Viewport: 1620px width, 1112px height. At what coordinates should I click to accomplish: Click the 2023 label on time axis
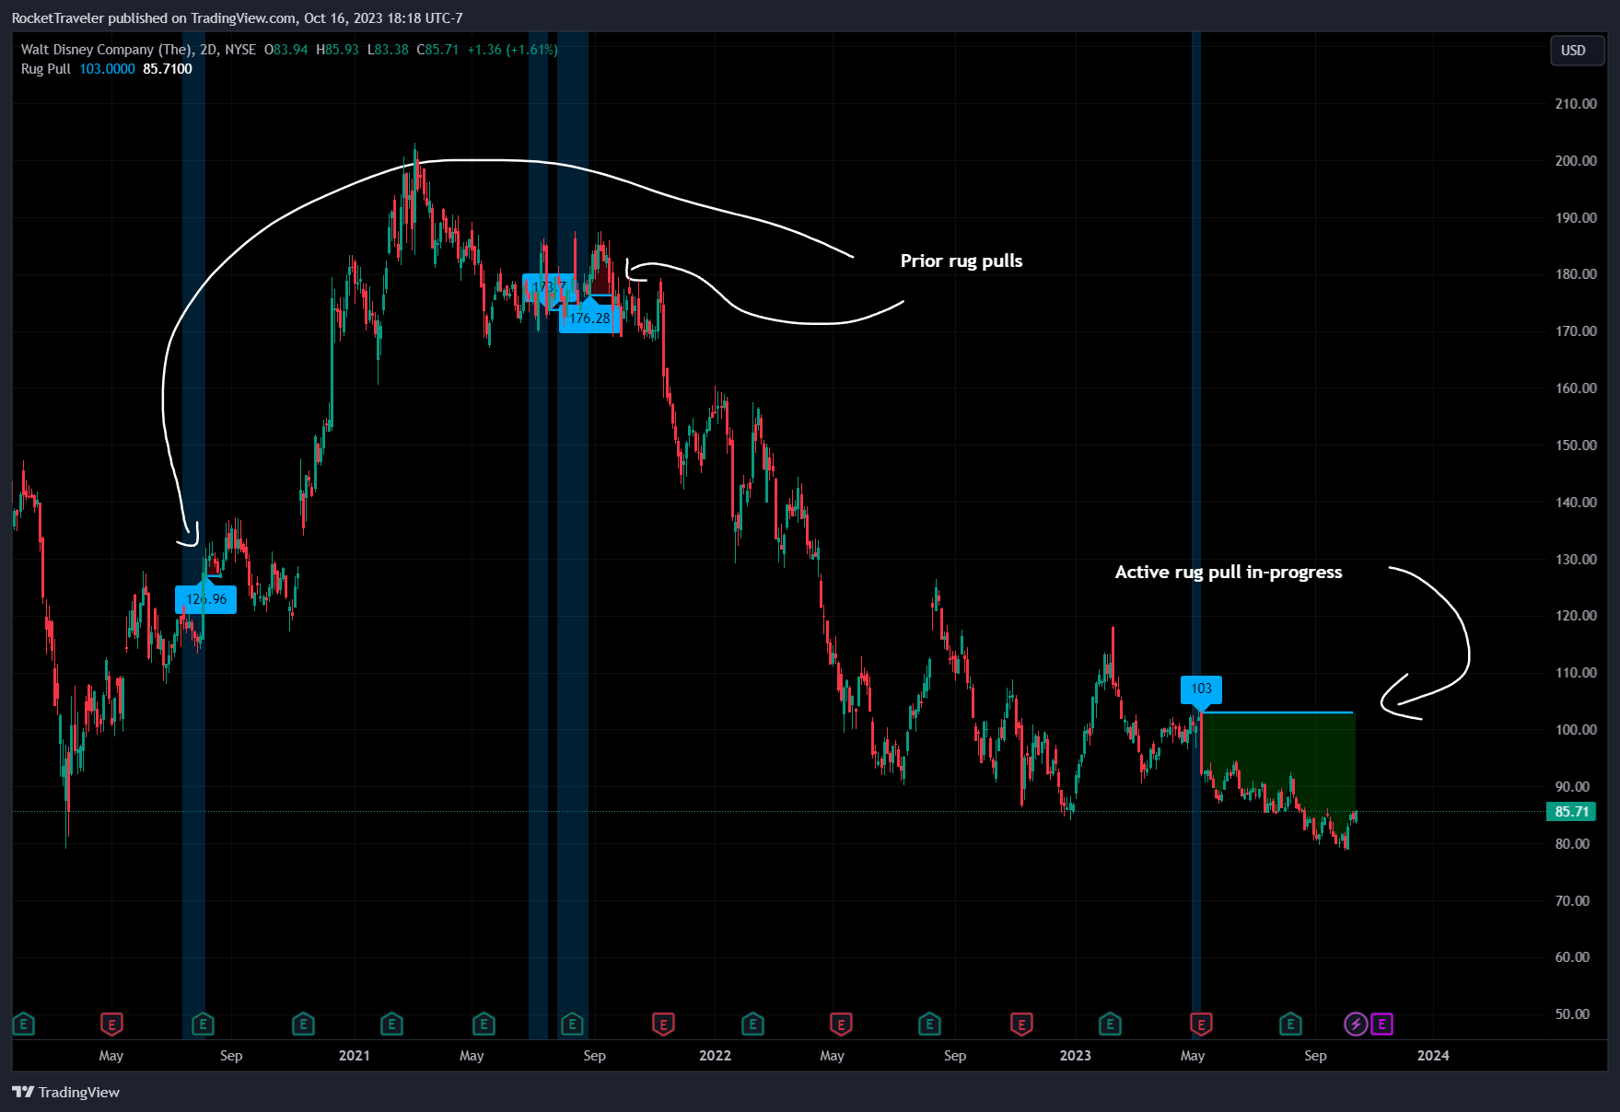coord(1075,1055)
